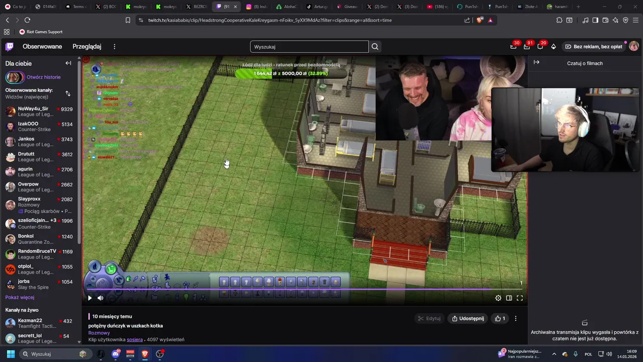The height and width of the screenshot is (362, 643).
Task: Switch to the haramb browser tab
Action: pos(558,7)
